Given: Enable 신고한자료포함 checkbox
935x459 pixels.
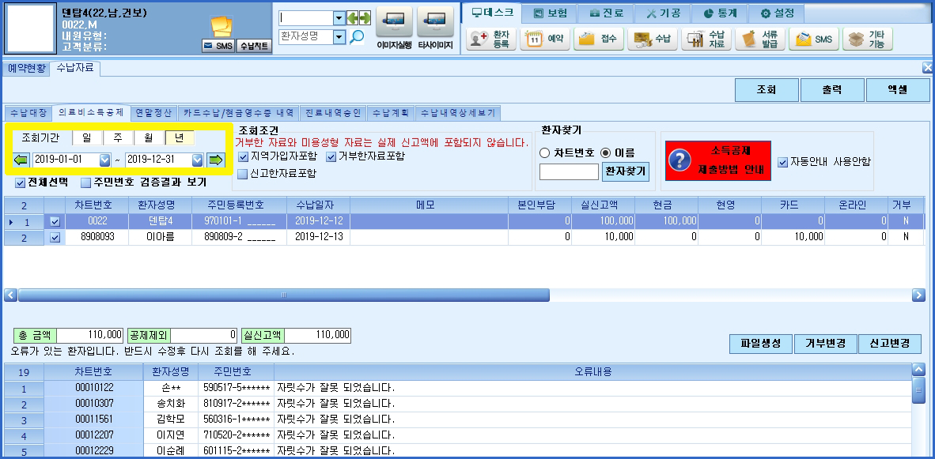Looking at the screenshot, I should click(x=243, y=174).
